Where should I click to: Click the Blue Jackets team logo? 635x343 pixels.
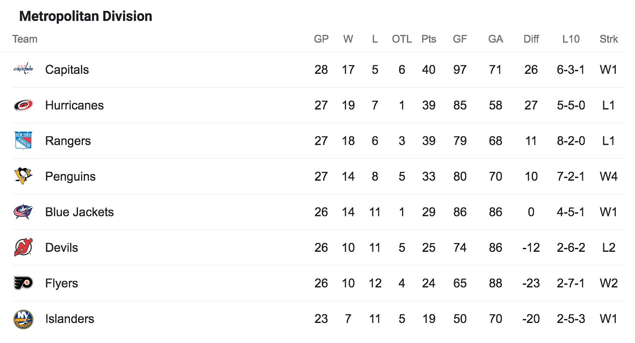23,212
